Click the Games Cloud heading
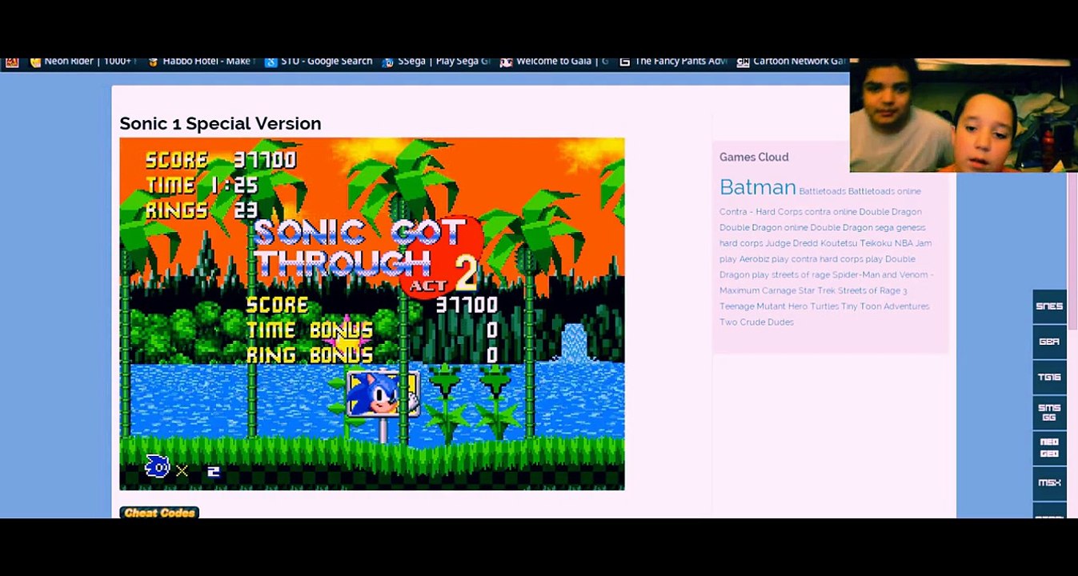 pos(754,157)
